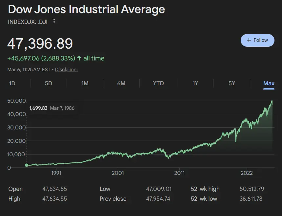View the 1Y chart range
The height and width of the screenshot is (216, 282).
(x=195, y=83)
